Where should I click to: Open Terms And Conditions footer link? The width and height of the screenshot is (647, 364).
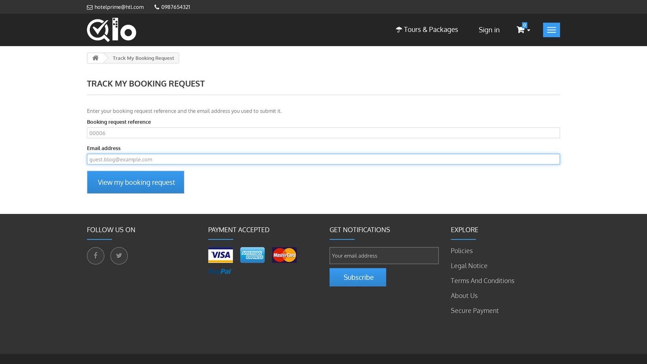pyautogui.click(x=482, y=281)
